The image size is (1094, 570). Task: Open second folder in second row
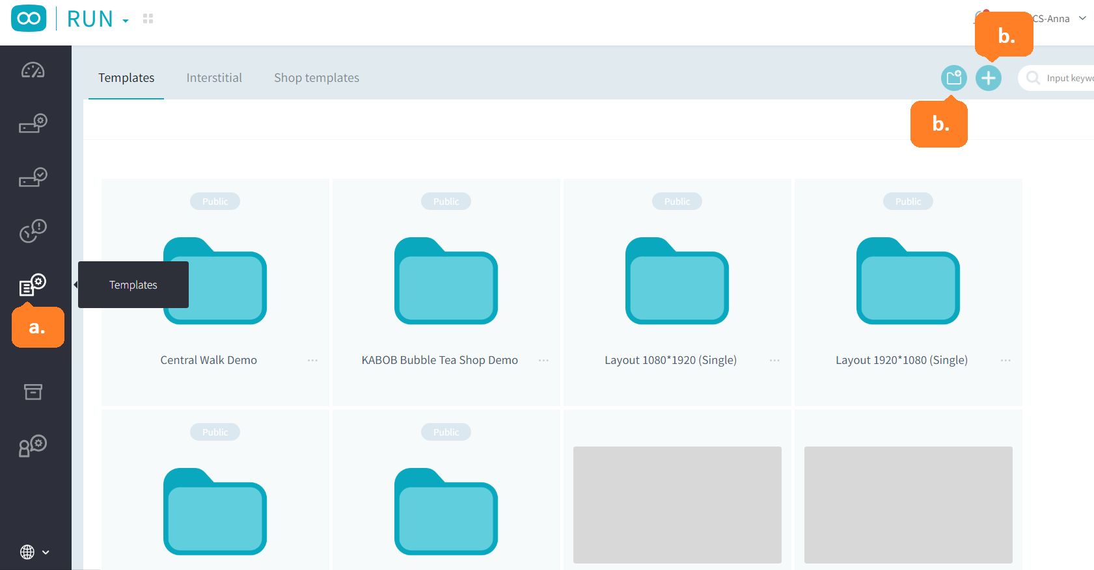[446, 512]
